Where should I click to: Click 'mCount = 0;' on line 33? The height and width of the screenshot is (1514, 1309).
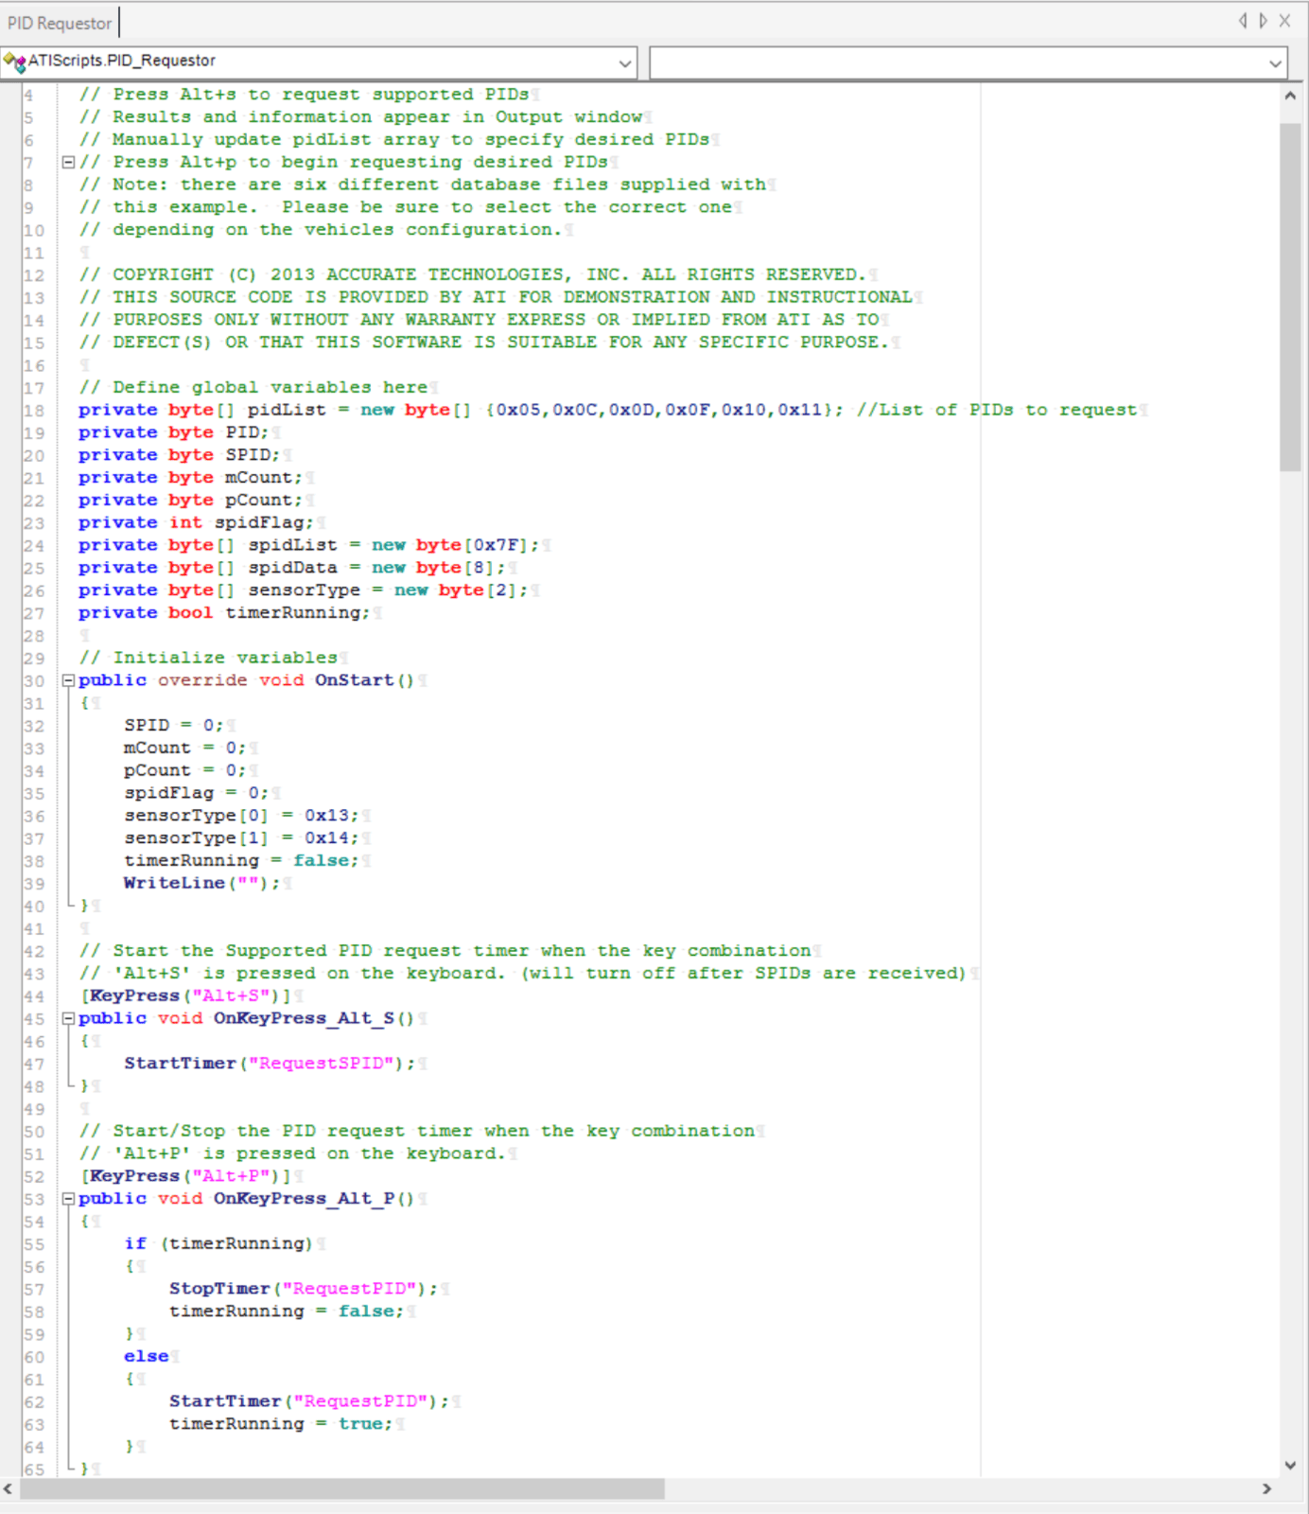(185, 748)
